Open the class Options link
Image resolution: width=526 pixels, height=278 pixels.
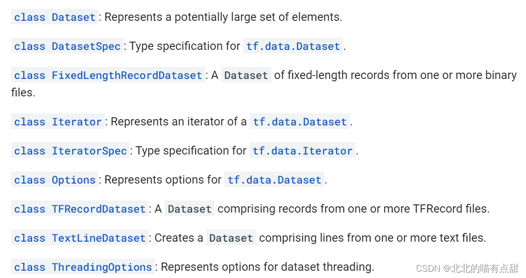pyautogui.click(x=55, y=180)
